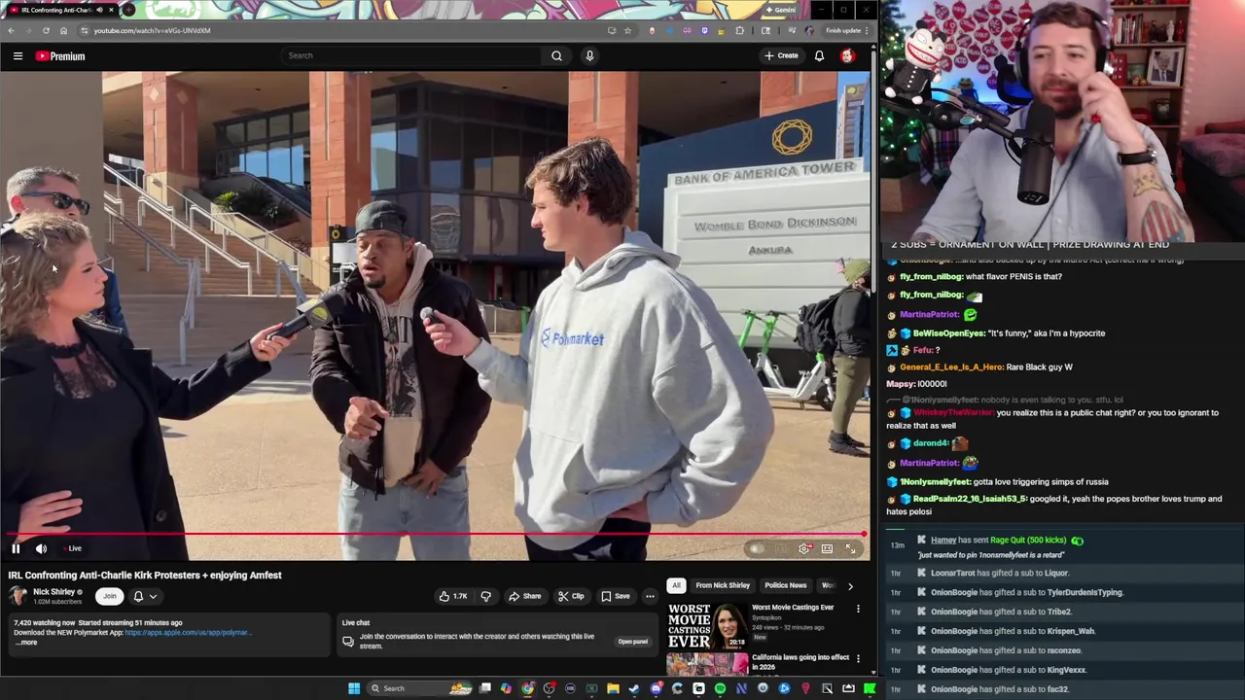Mute the video player volume
This screenshot has height=700, width=1245.
click(x=41, y=548)
